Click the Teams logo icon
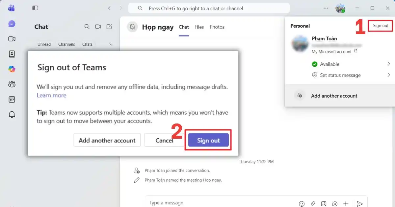 (x=12, y=8)
